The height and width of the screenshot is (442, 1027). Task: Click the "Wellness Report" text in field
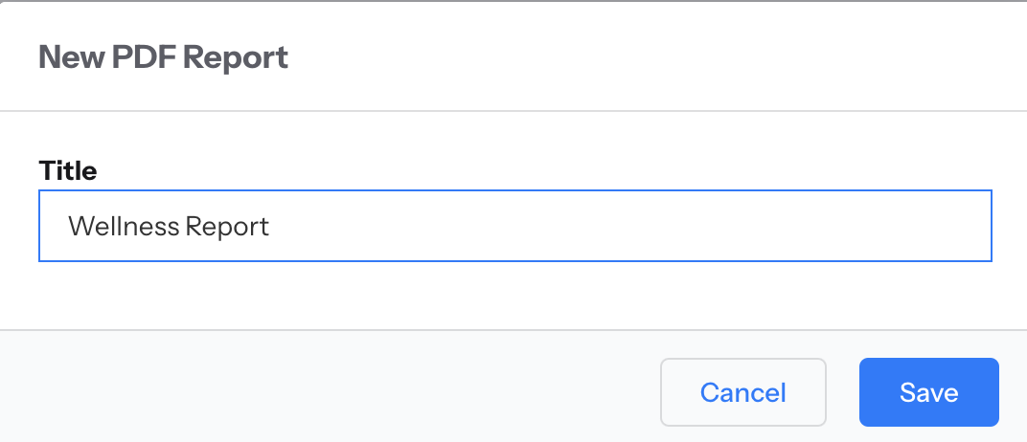(169, 226)
